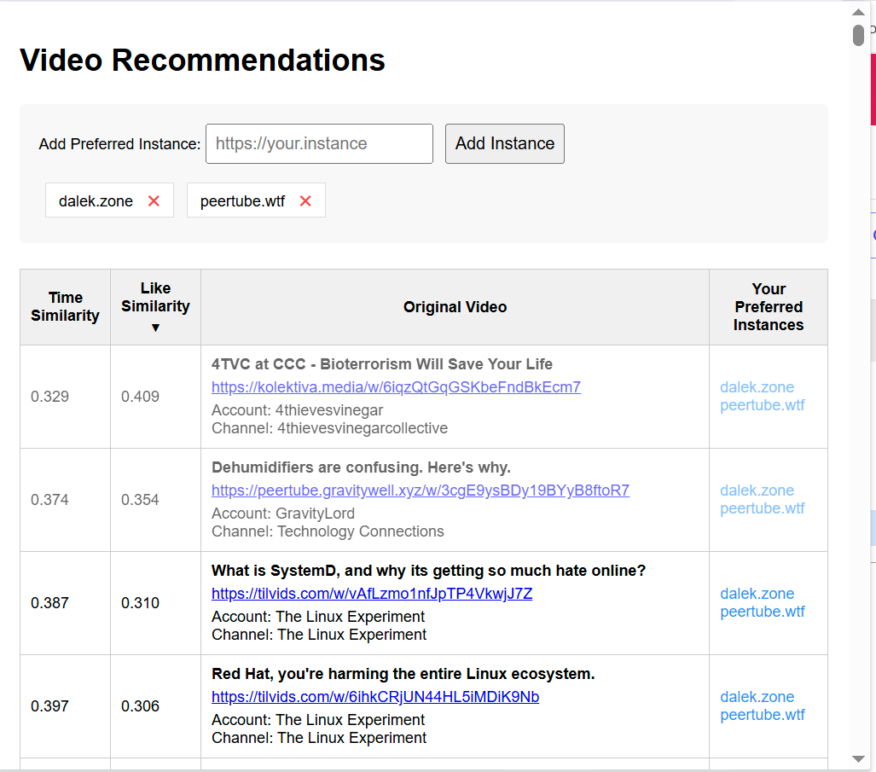Screen dimensions: 876x772
Task: Click the scrollbar down arrow
Action: pyautogui.click(x=858, y=758)
